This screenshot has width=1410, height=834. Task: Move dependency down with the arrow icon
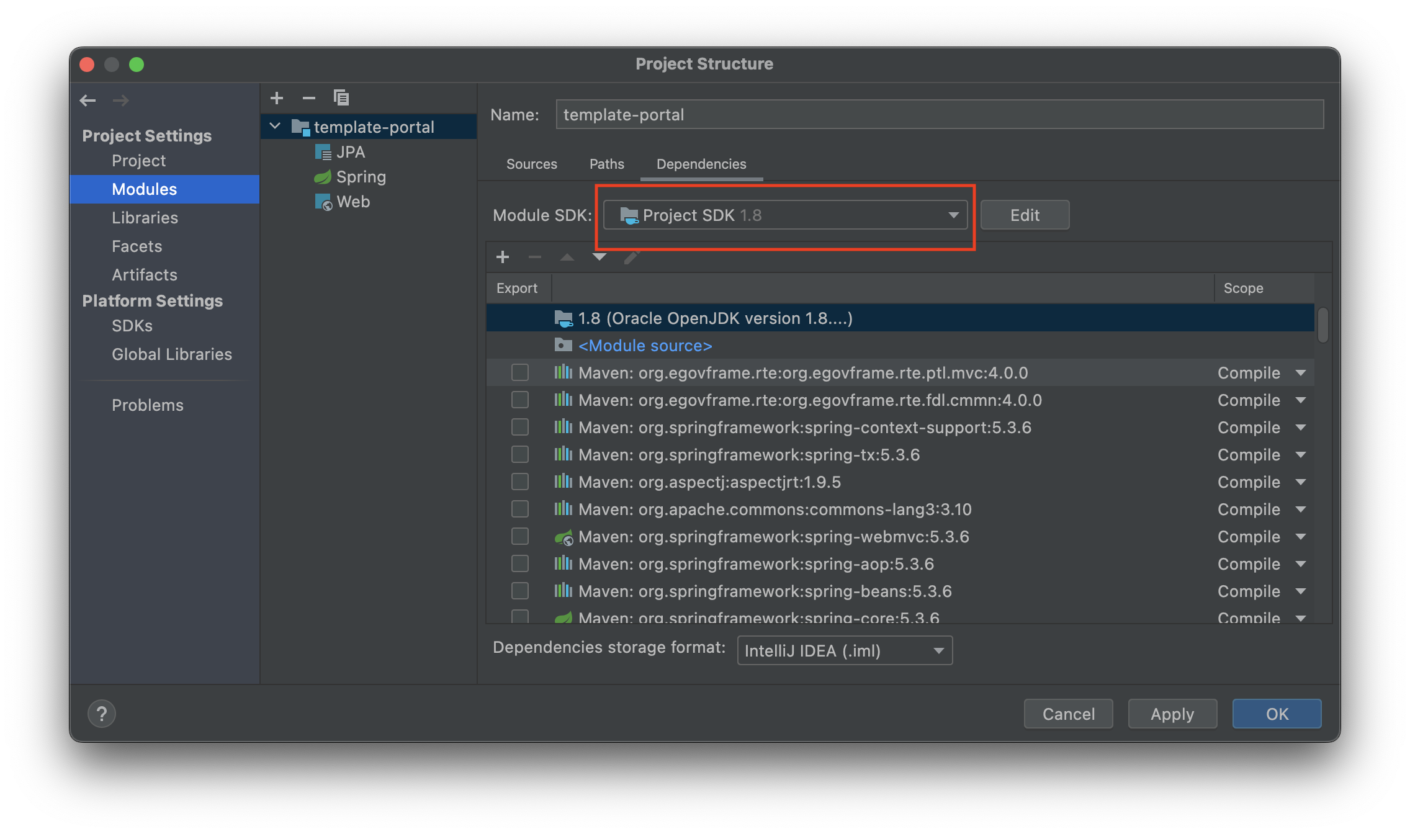(599, 257)
